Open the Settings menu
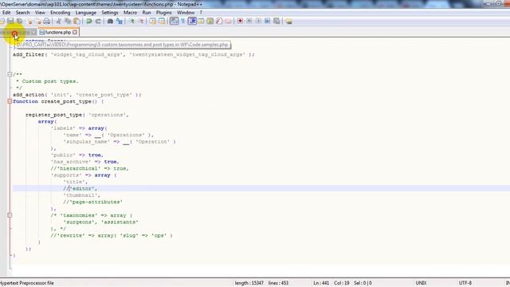This screenshot has width=510, height=287. 110,13
